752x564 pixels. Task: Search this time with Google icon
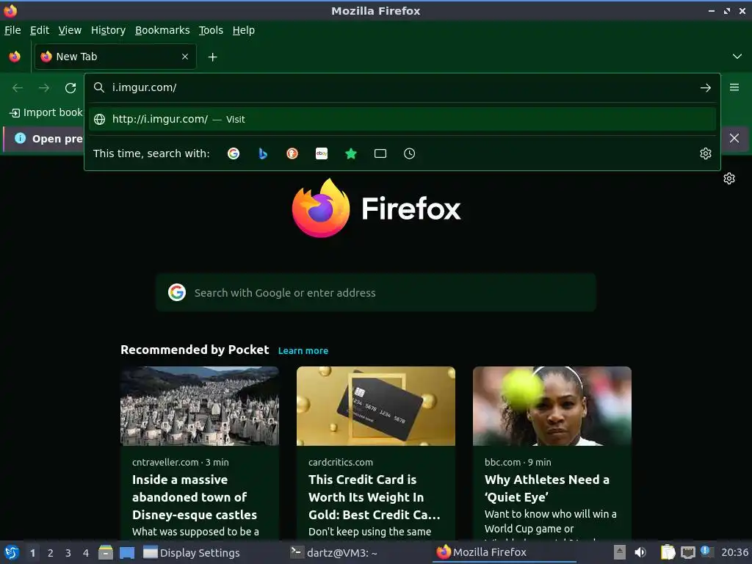[x=234, y=153]
